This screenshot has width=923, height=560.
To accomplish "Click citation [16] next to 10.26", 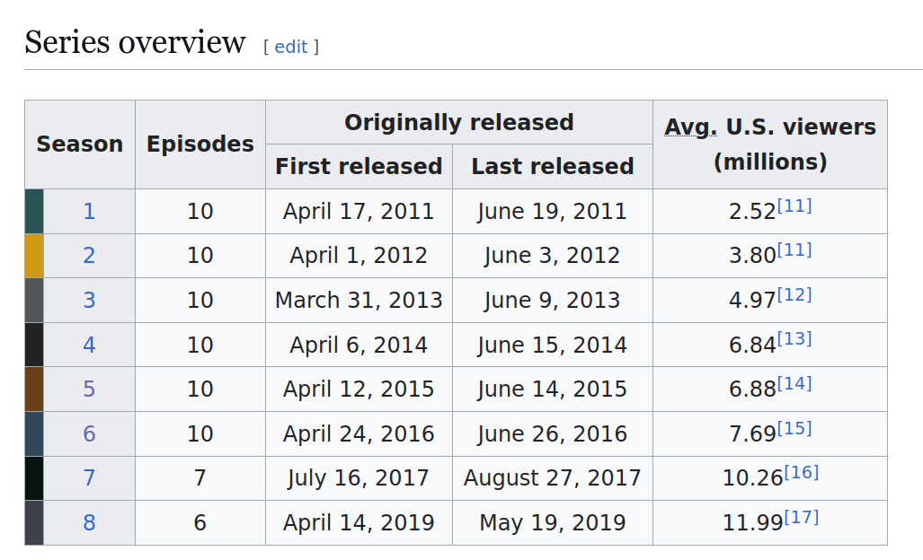I will click(801, 472).
